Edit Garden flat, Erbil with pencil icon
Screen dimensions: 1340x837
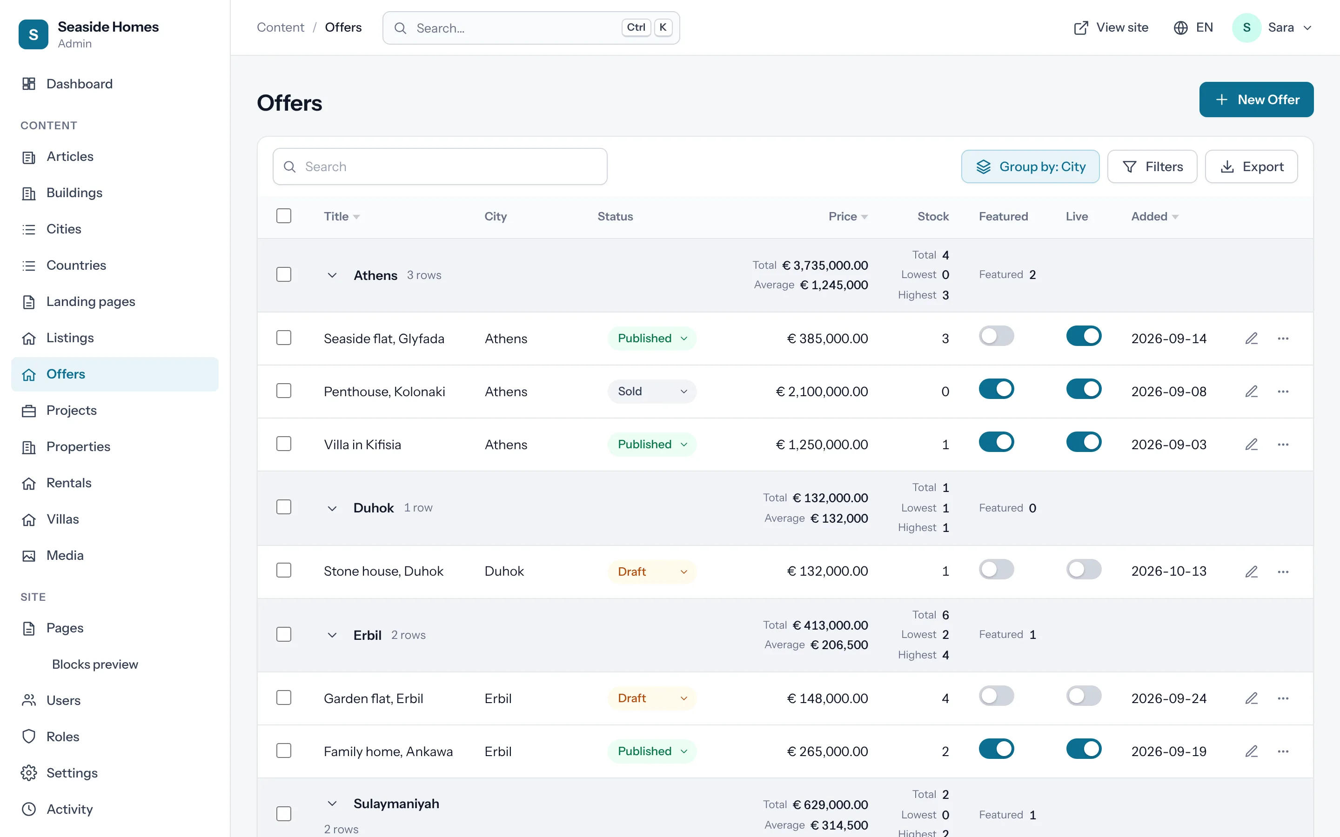(x=1252, y=698)
